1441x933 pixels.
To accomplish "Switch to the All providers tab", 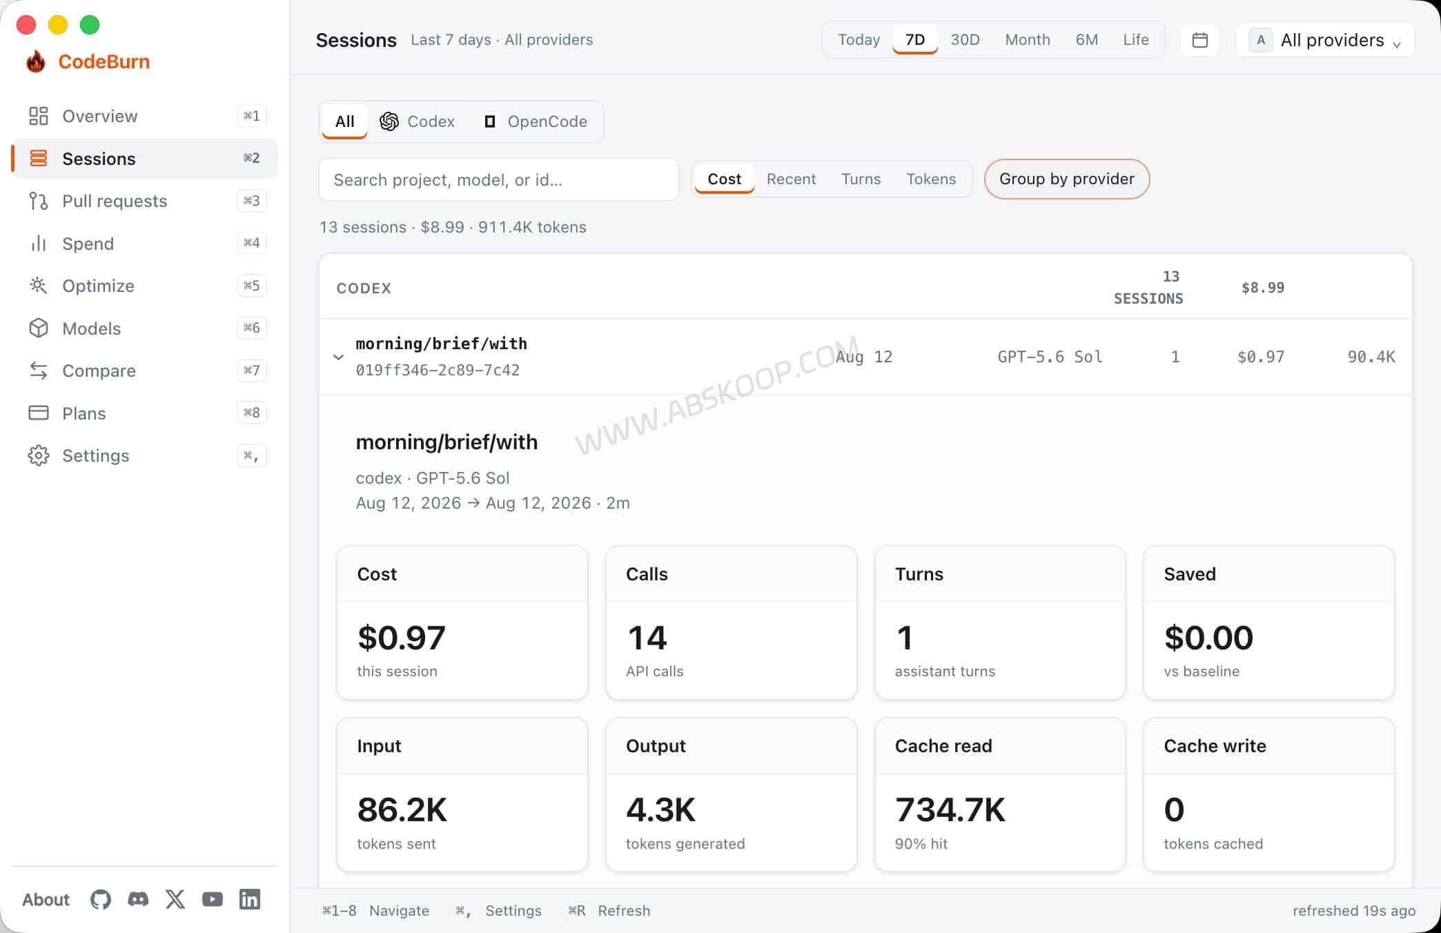I will point(344,121).
